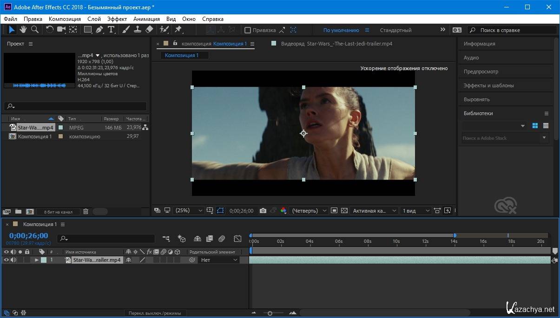The image size is (560, 318).
Task: Open the Эффект menu
Action: coord(117,19)
